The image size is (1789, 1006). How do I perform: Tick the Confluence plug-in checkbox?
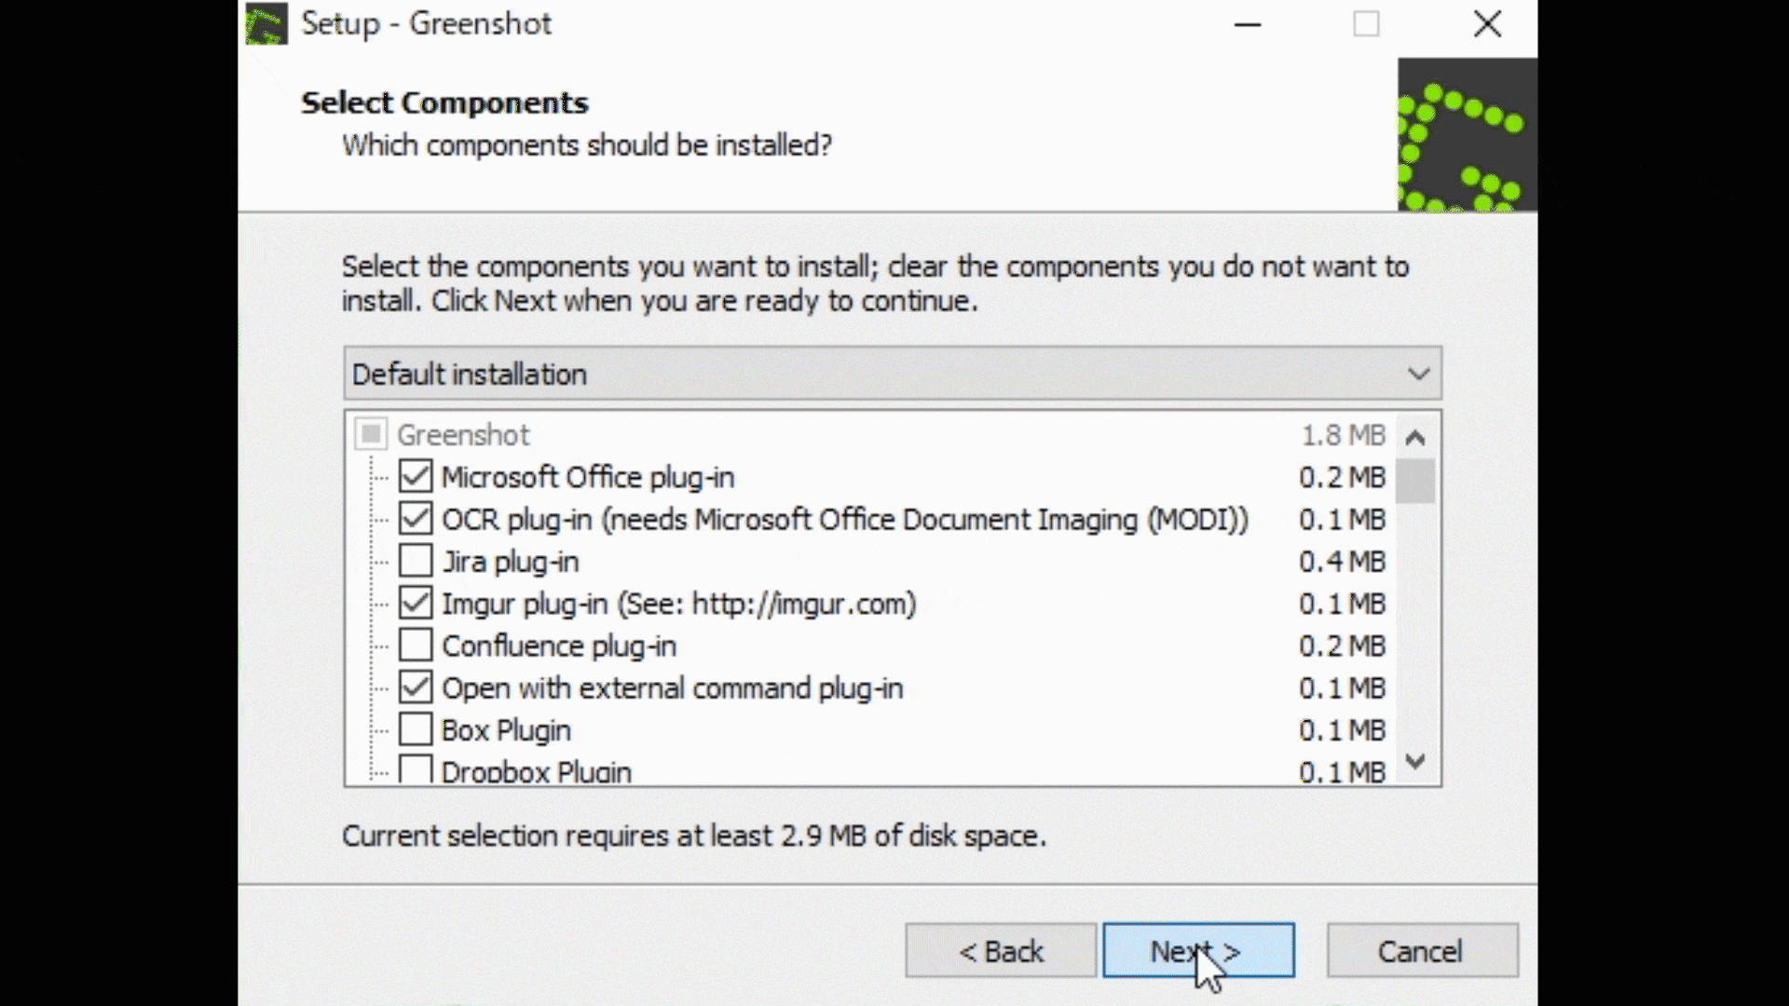pyautogui.click(x=416, y=646)
